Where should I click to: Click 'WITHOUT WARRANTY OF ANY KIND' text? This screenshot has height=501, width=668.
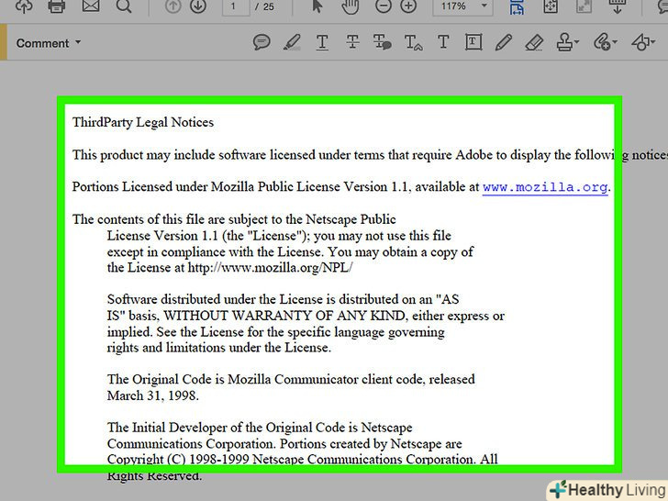click(x=285, y=316)
